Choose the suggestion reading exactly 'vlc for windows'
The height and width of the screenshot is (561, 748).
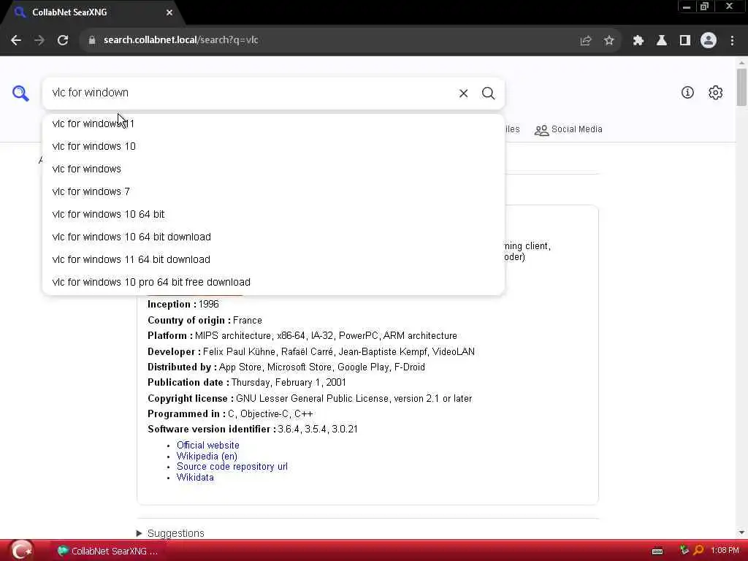tap(273, 169)
